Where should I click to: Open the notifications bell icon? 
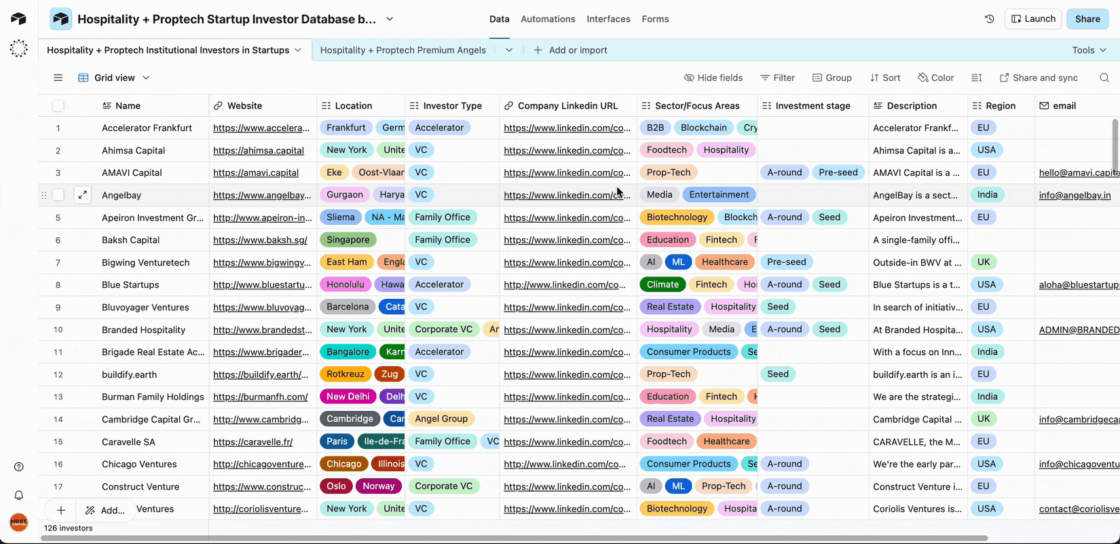(19, 495)
